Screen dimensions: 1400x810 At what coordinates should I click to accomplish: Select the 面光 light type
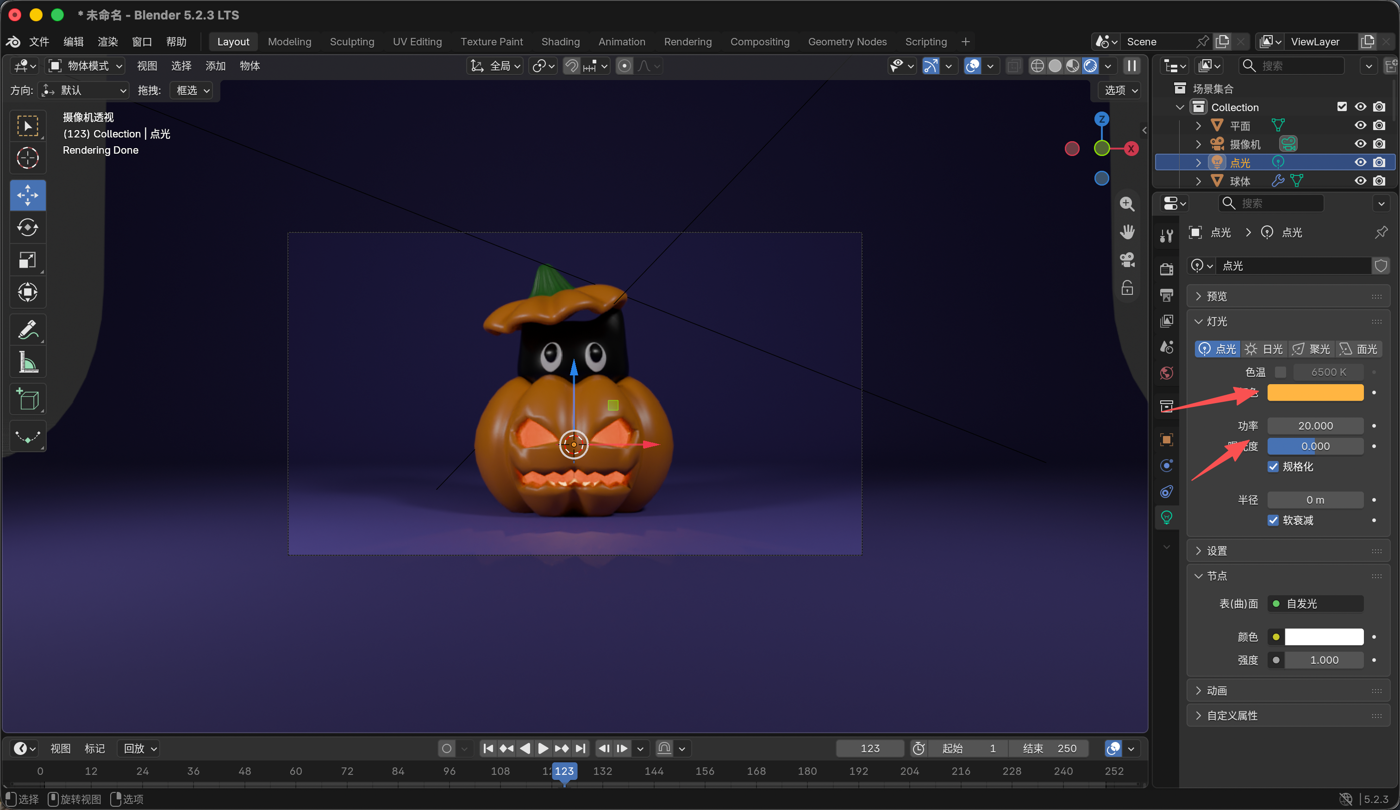point(1358,349)
